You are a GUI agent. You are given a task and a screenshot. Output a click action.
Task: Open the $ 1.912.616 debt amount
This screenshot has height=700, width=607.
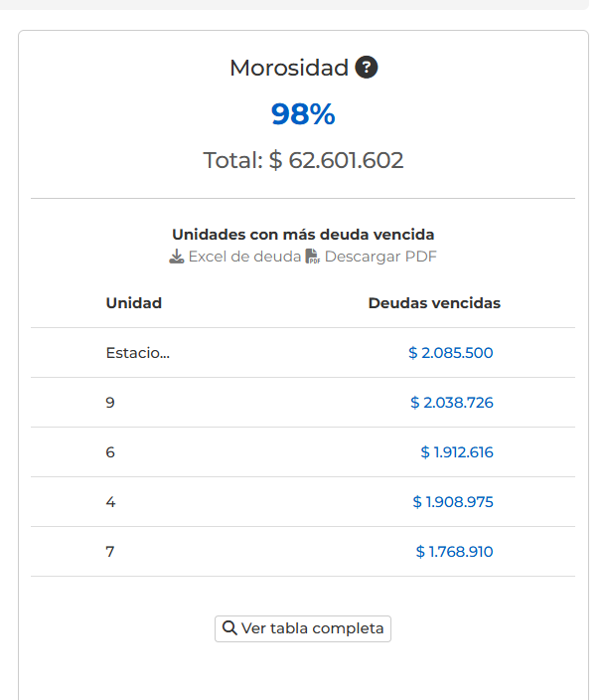coord(457,452)
